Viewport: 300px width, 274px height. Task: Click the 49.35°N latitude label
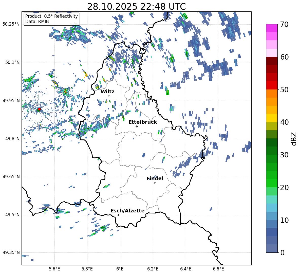point(11,252)
